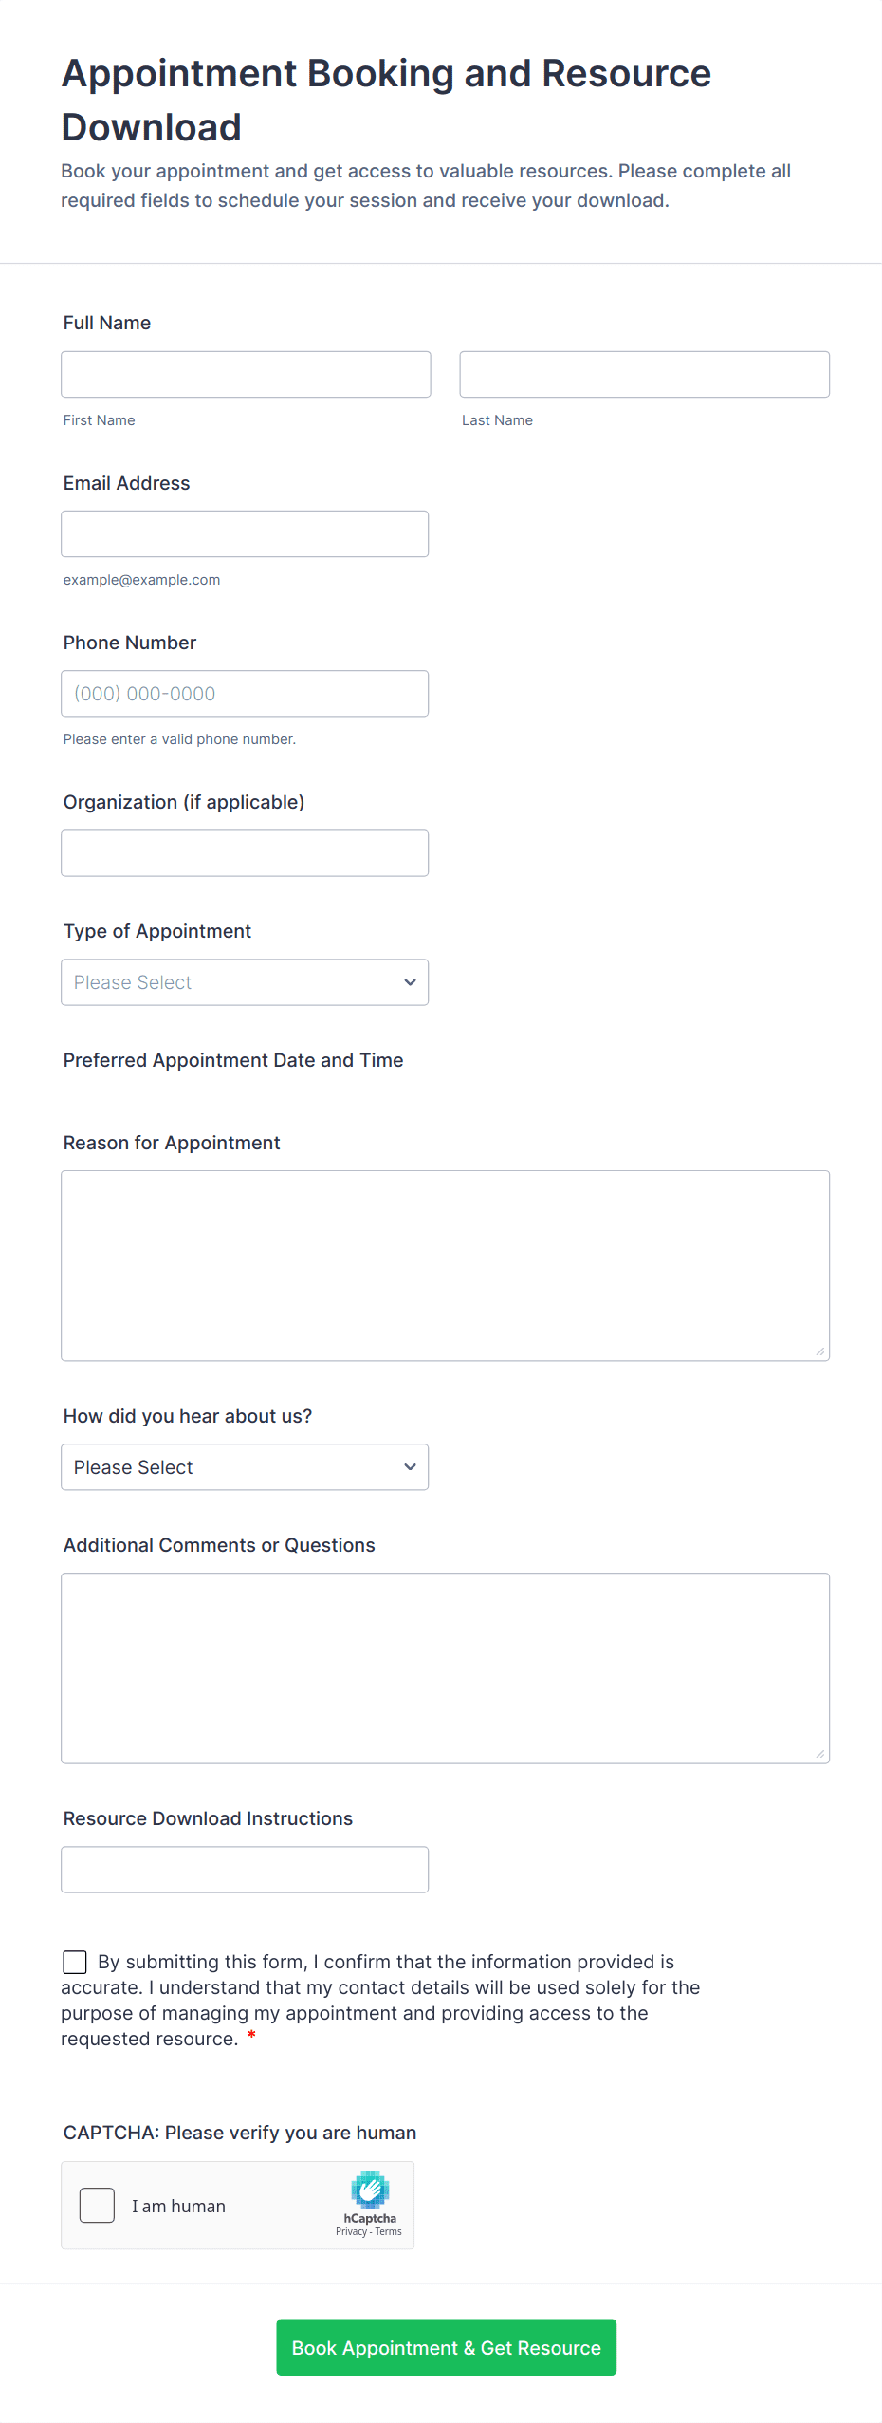Click chevron arrow on Type of Appointment
The image size is (882, 2423).
[410, 982]
